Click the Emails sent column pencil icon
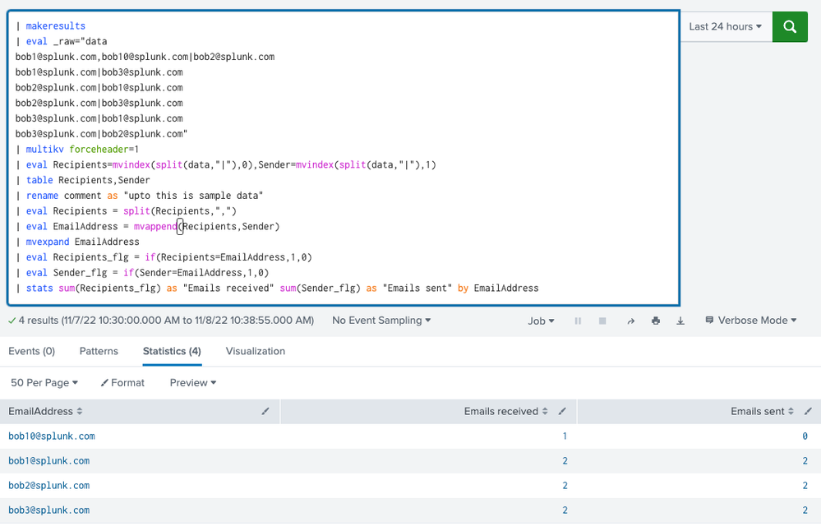Image resolution: width=821 pixels, height=531 pixels. point(808,411)
